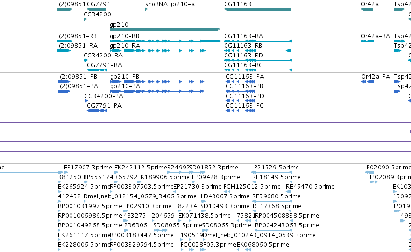Click the CG11163 gene bar
This screenshot has height=252, width=411.
pyautogui.click(x=257, y=9)
